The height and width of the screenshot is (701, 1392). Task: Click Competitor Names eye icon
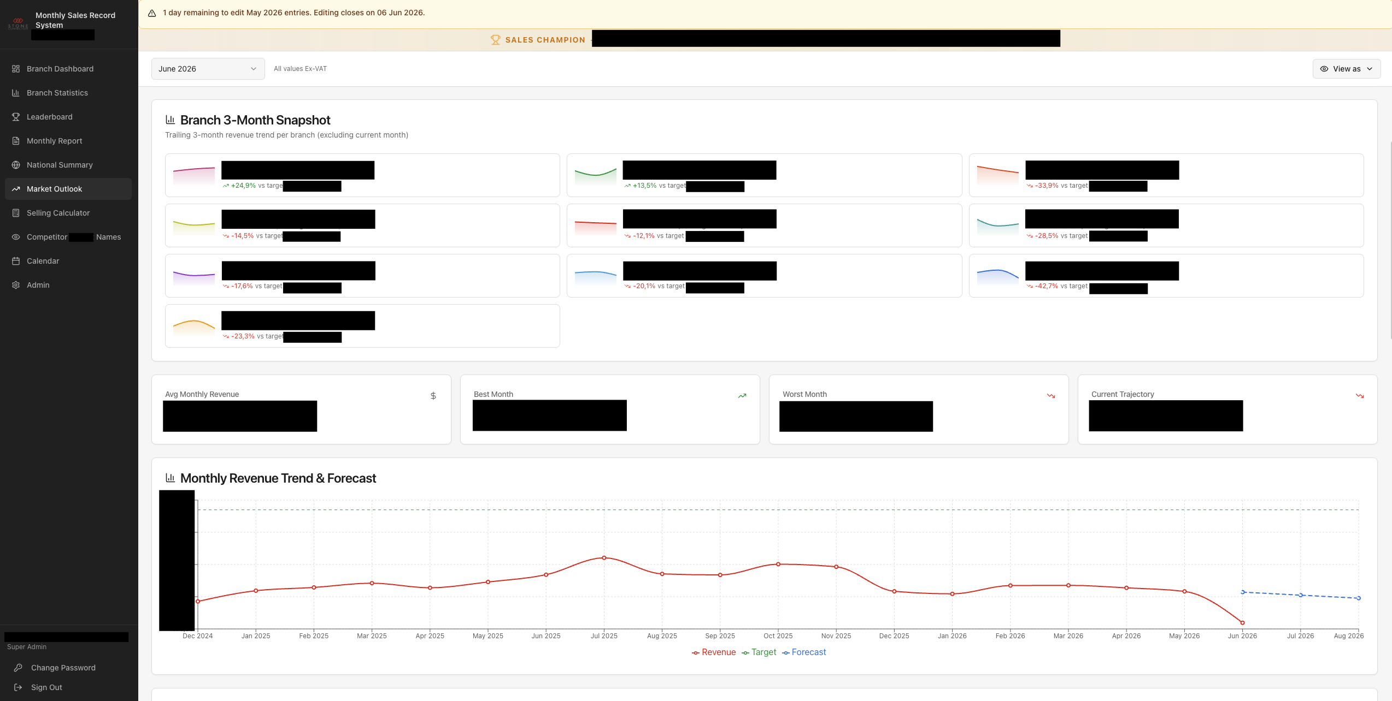[x=16, y=237]
